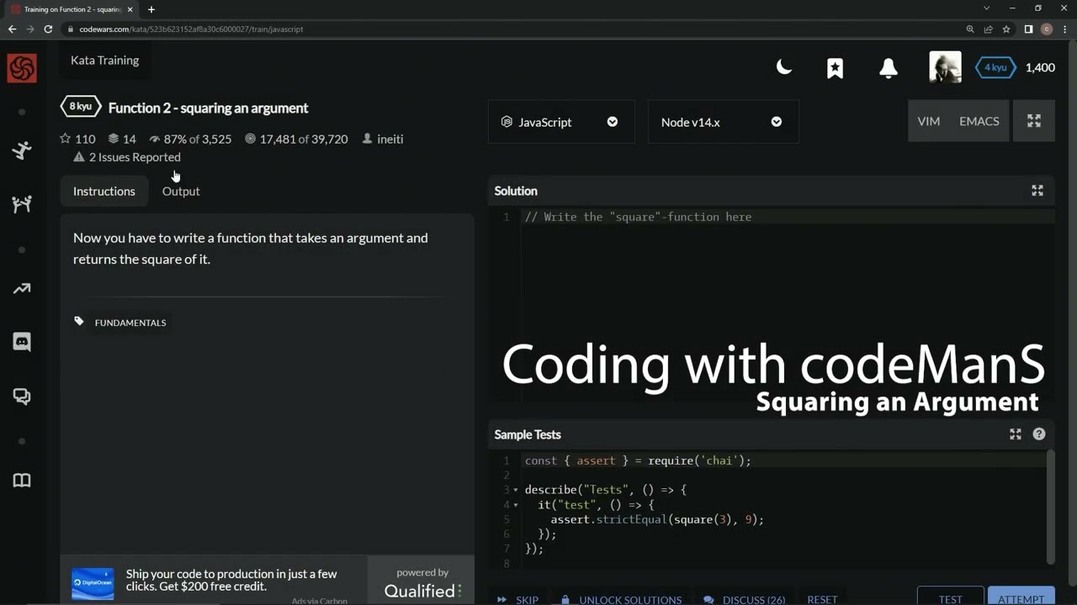Open the 2 Issues Reported link
1077x605 pixels.
[135, 157]
